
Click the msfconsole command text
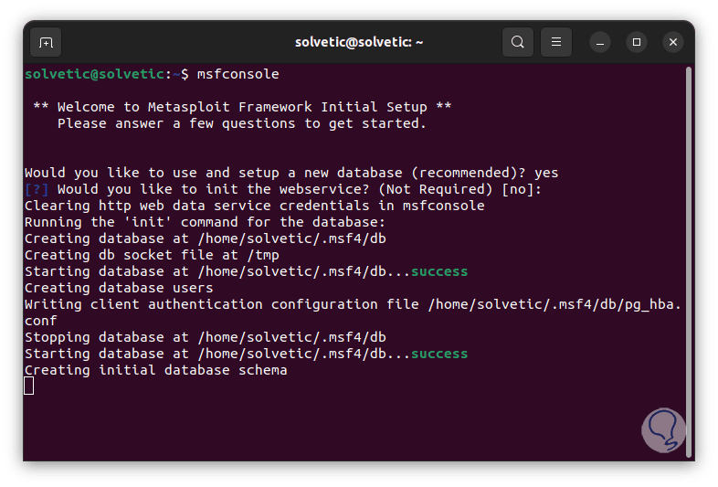238,74
